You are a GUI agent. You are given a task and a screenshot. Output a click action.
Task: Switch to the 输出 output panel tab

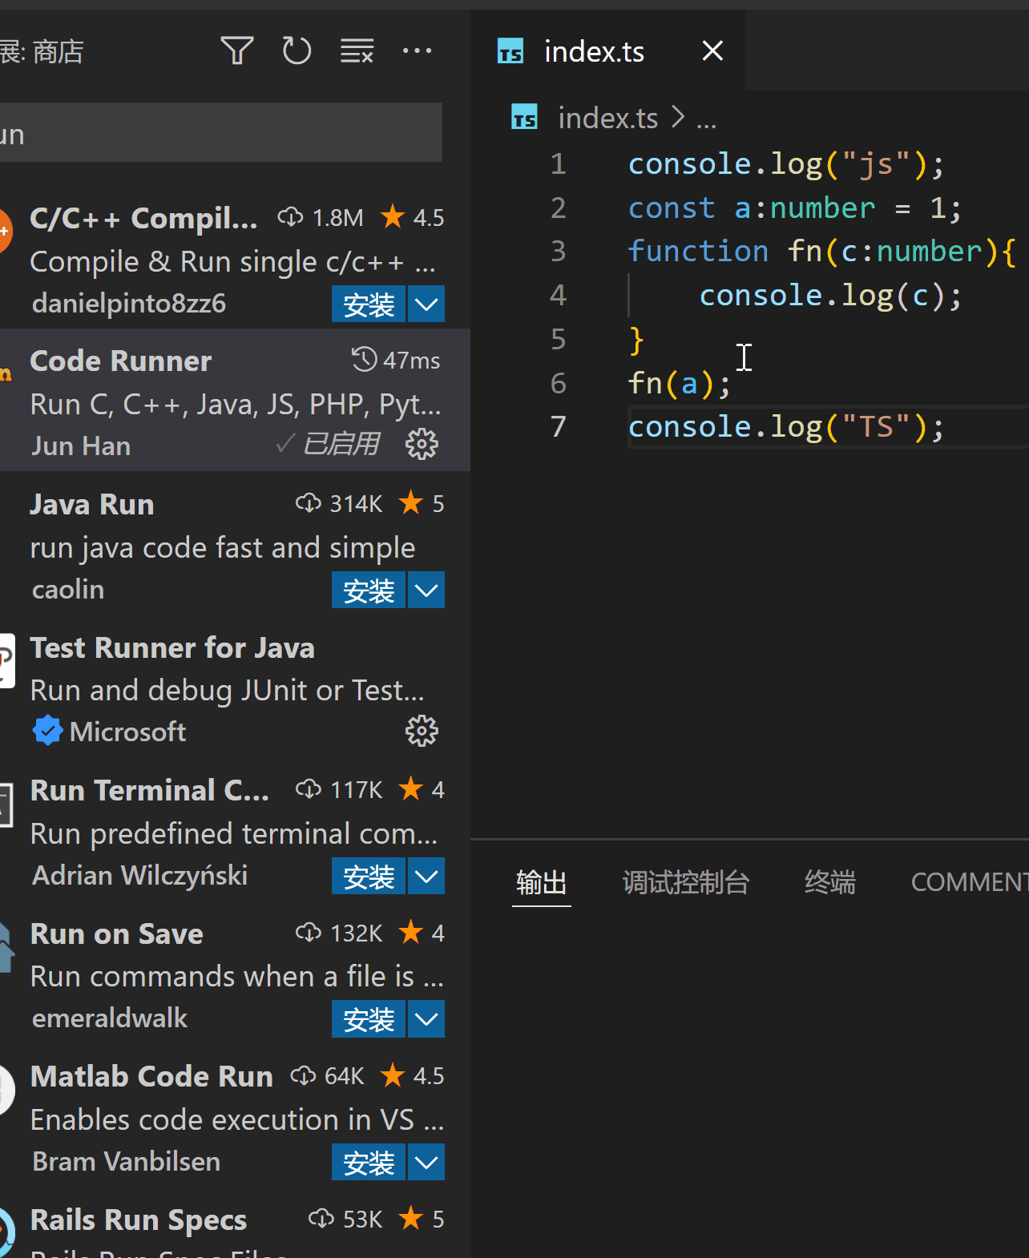pyautogui.click(x=541, y=883)
